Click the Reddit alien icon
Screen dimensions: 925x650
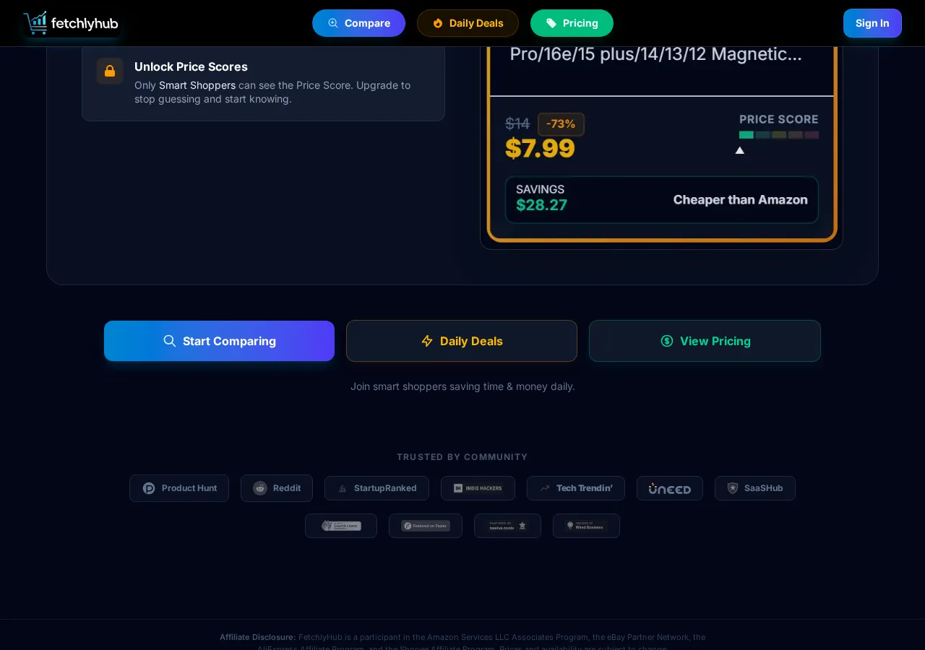tap(260, 488)
